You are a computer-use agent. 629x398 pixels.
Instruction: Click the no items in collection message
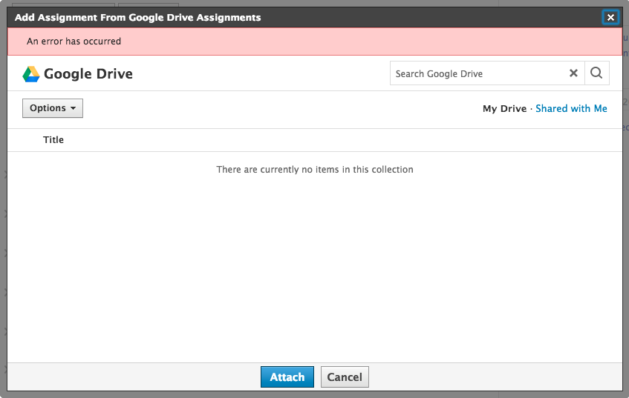point(315,170)
